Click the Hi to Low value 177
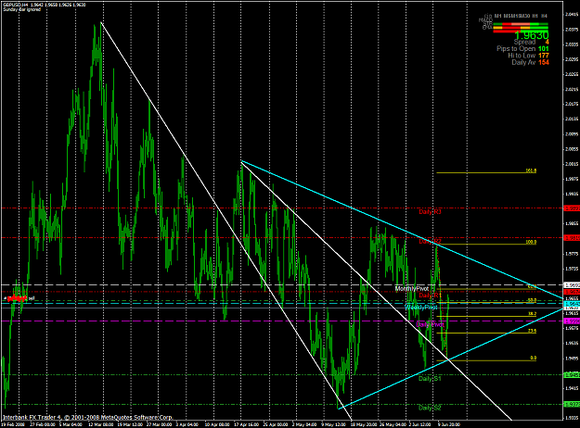 pyautogui.click(x=544, y=56)
